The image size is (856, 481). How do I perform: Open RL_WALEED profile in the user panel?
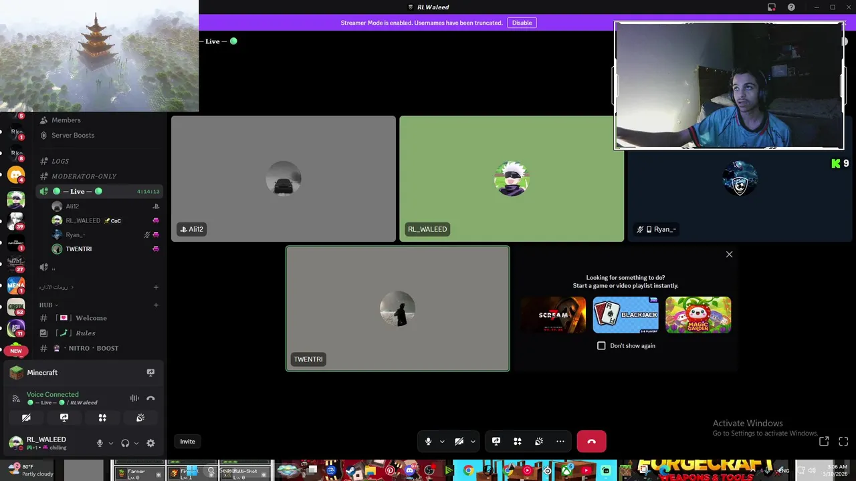(x=47, y=442)
